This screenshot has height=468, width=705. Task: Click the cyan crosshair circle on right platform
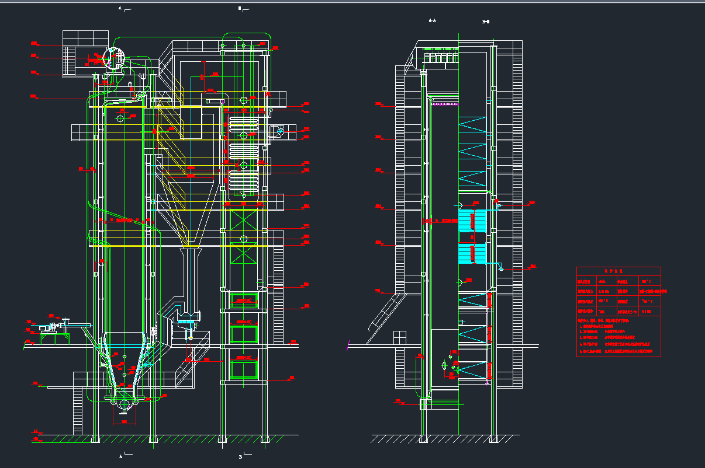[x=280, y=131]
